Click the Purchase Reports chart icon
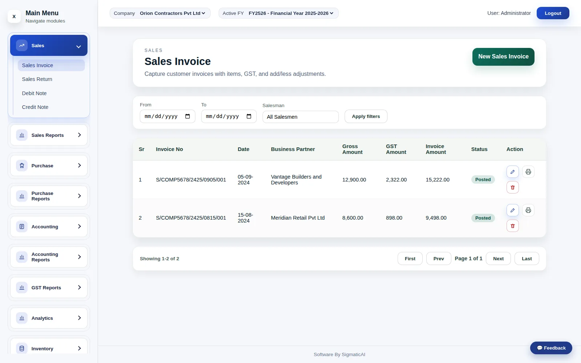 point(22,196)
